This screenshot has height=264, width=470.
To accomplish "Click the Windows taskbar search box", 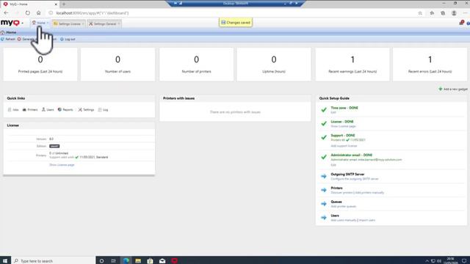I will pos(54,261).
